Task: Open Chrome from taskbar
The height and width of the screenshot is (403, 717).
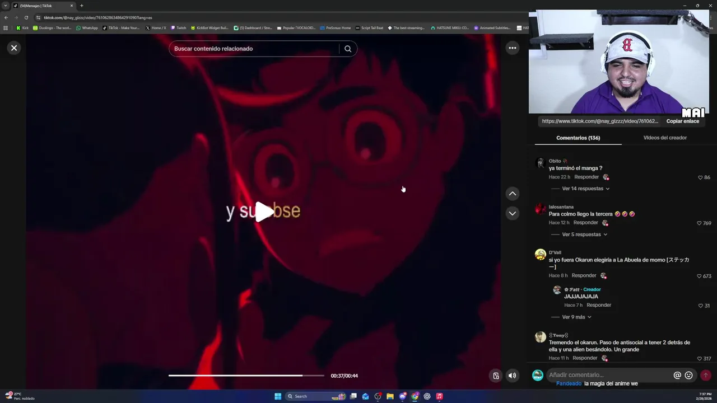Action: tap(415, 396)
